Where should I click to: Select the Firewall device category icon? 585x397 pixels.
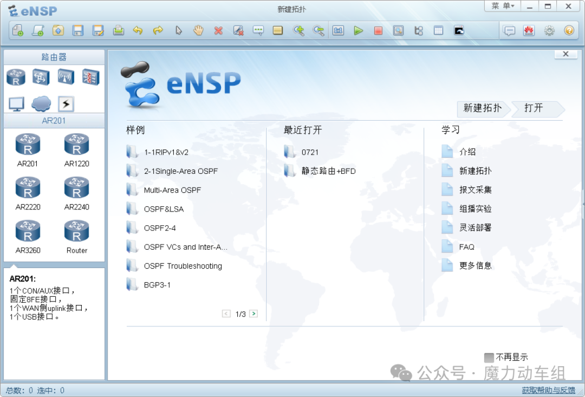(90, 77)
